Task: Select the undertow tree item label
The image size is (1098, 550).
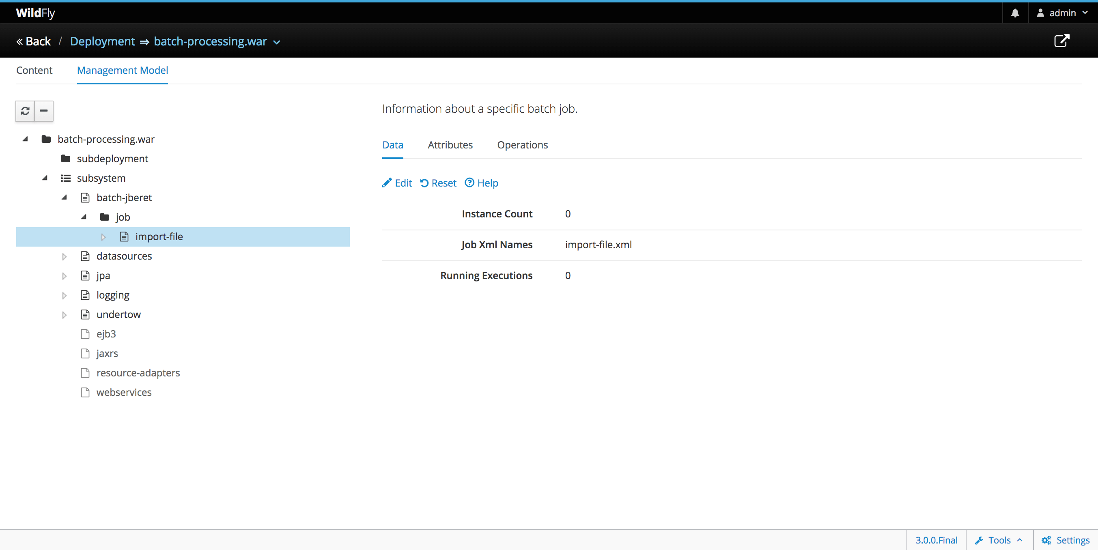Action: 118,314
